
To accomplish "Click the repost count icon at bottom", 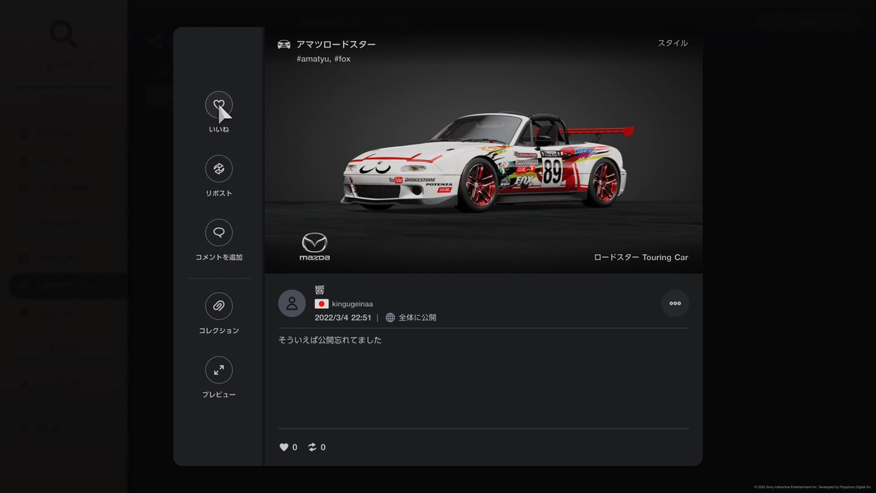I will (x=312, y=447).
